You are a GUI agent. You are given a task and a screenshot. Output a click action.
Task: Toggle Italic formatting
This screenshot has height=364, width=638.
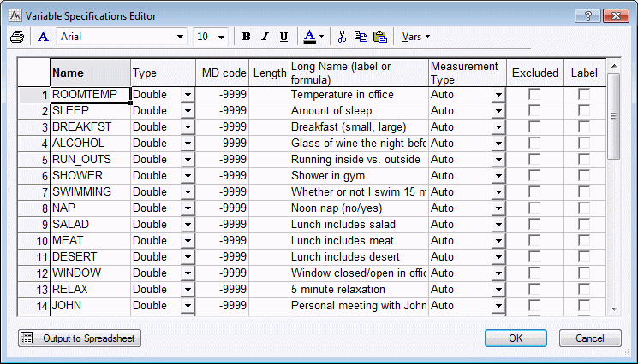[x=264, y=37]
